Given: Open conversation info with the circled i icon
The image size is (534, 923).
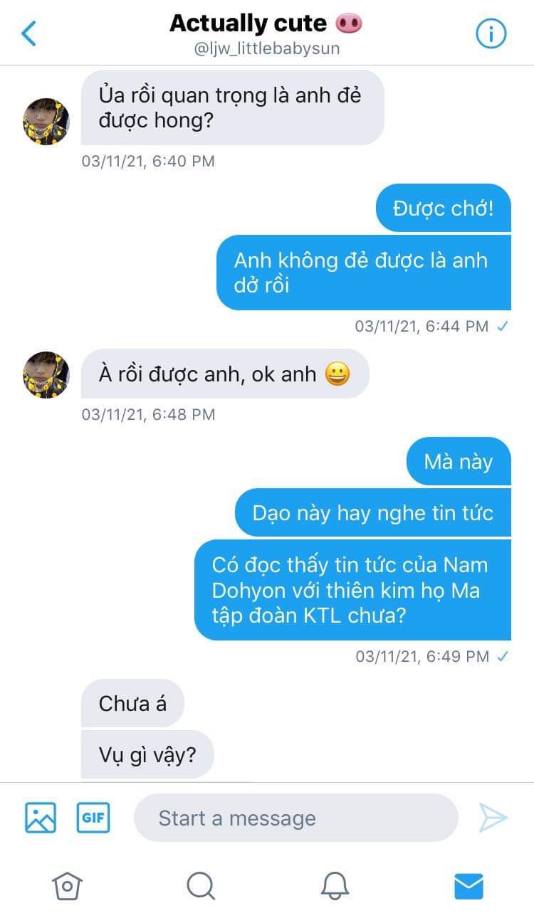Looking at the screenshot, I should 491,33.
